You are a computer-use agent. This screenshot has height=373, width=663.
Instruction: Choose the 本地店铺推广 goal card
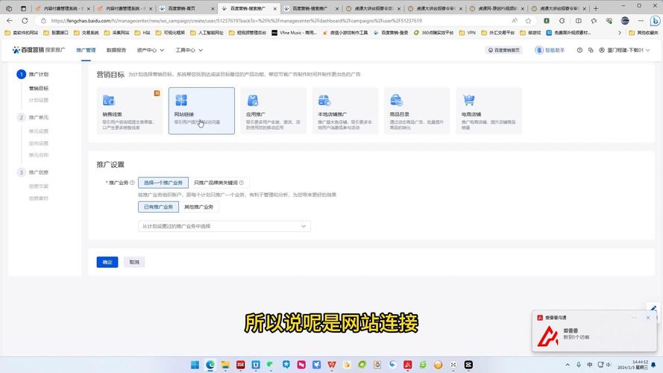tap(345, 111)
